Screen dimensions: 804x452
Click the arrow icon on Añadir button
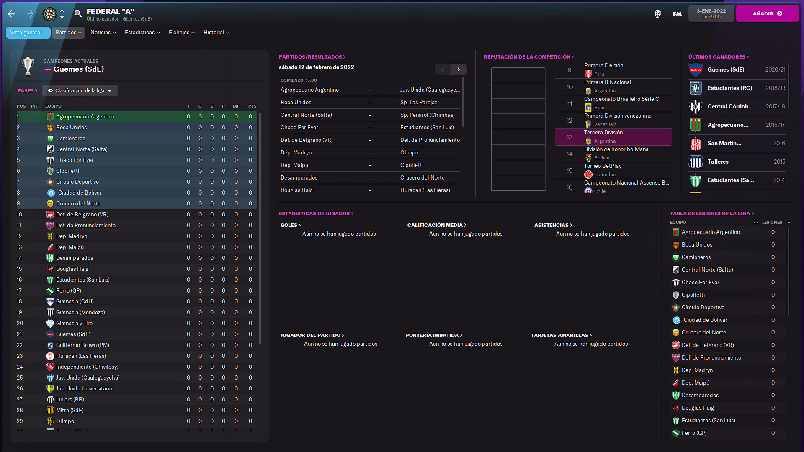[x=780, y=14]
